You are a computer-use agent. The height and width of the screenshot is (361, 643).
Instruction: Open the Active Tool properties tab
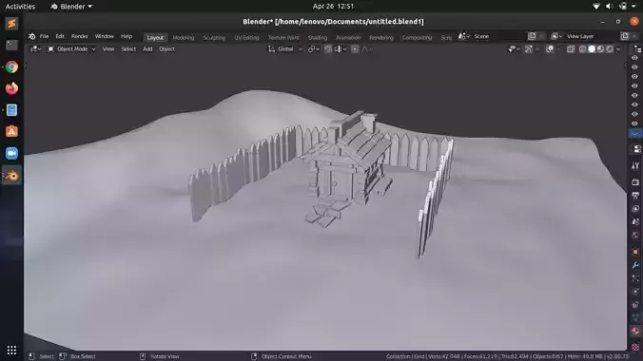635,165
